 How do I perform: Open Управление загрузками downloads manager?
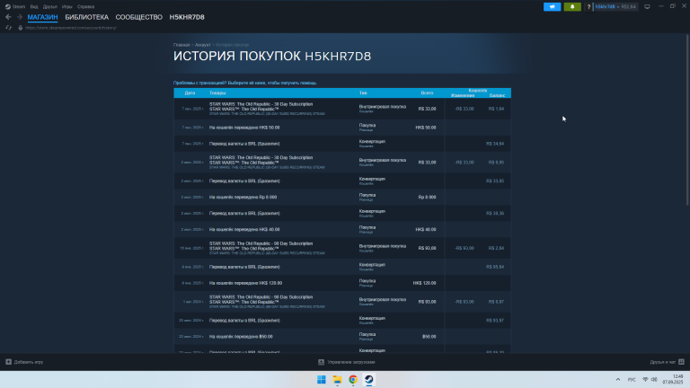coord(347,362)
